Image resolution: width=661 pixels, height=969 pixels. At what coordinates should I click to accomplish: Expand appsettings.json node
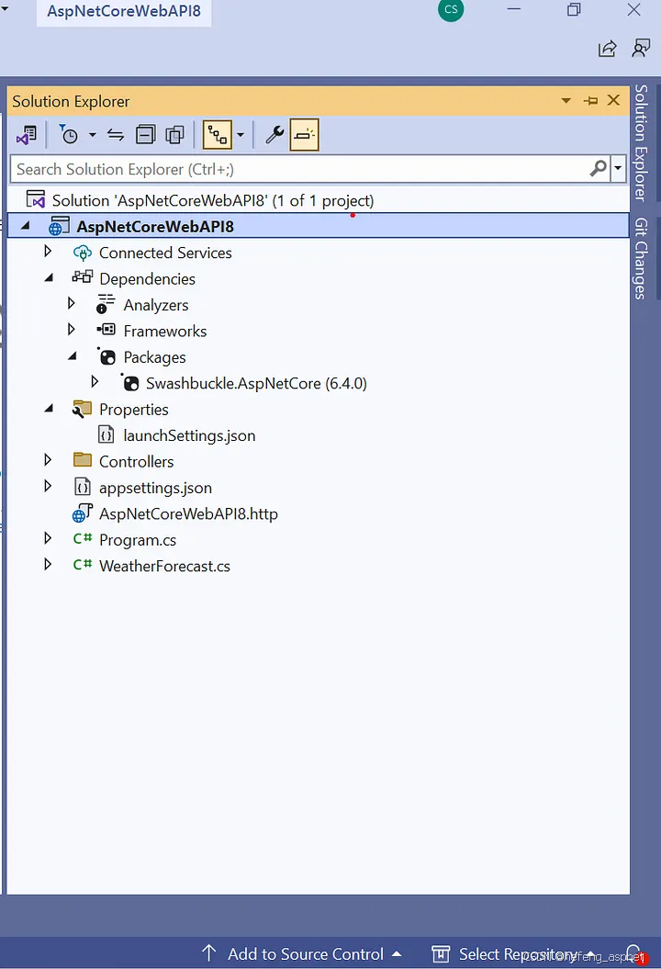point(48,487)
